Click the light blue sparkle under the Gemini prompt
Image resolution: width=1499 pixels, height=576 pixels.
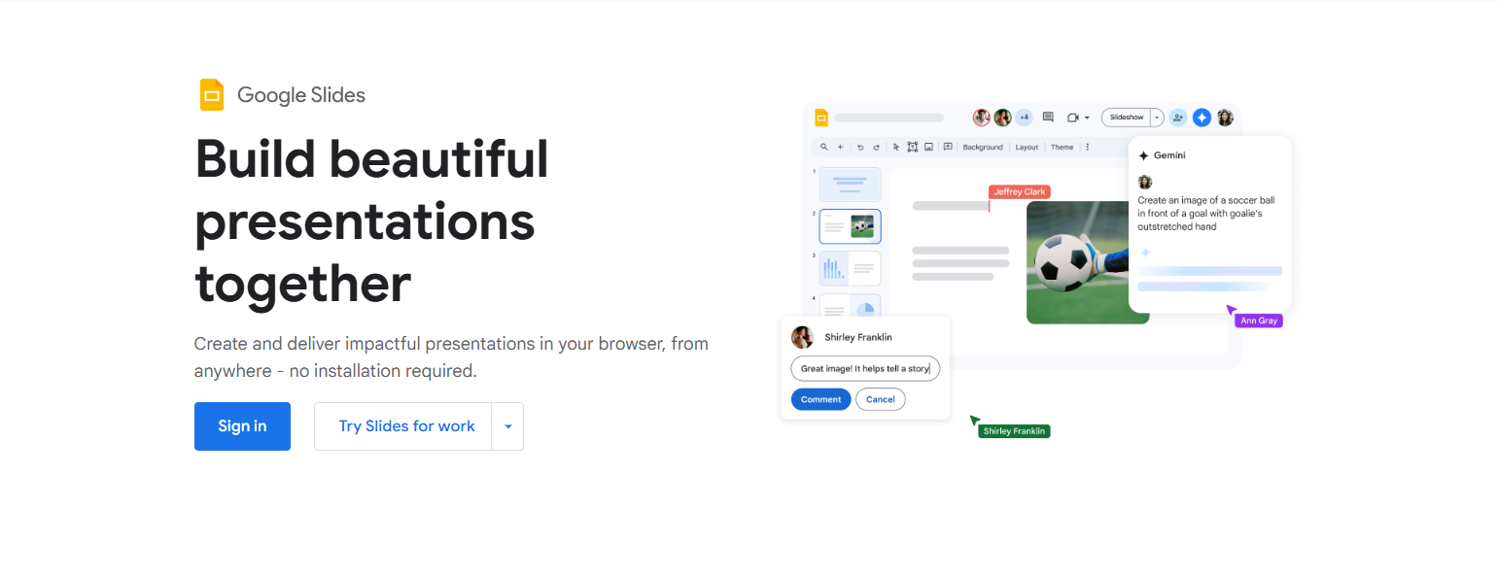1145,253
